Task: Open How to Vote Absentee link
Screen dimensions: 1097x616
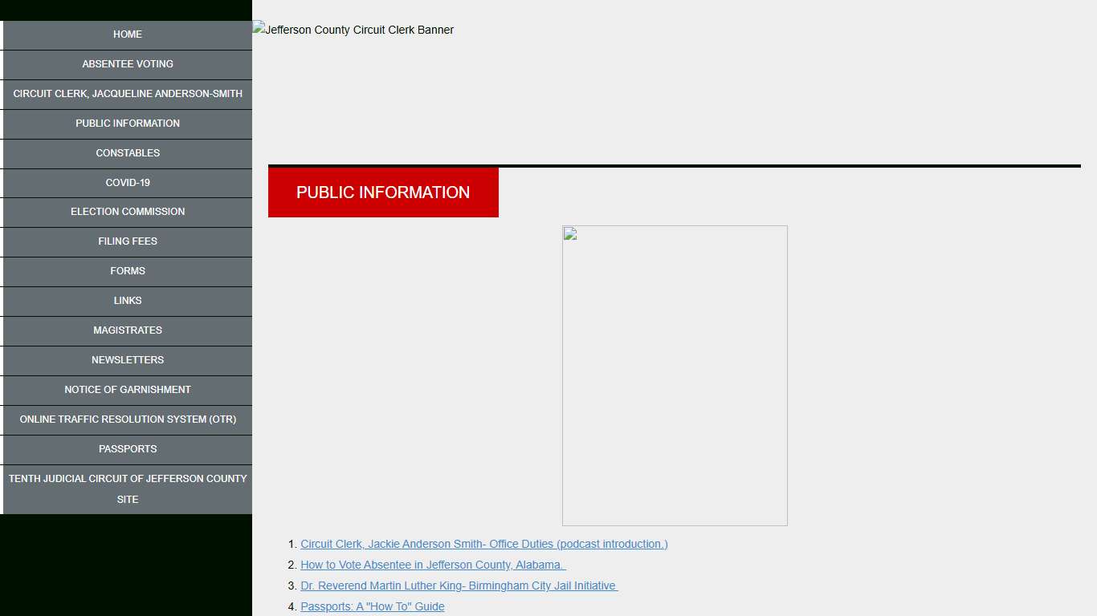Action: tap(433, 565)
